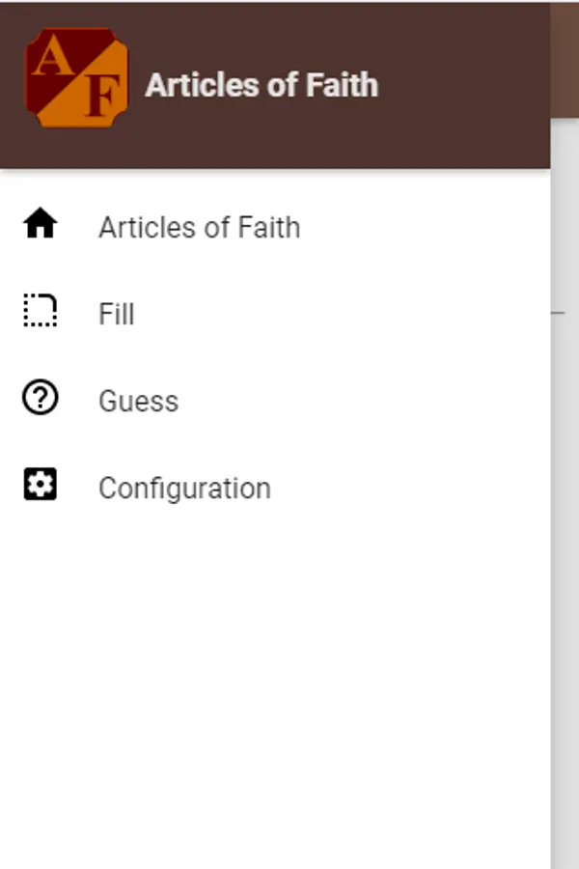Go to the Fill exercise entry

click(275, 314)
